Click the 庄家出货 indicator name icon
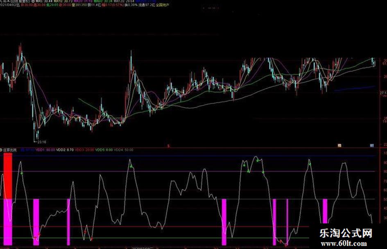Screen dimensions: 387x249 point(1,150)
